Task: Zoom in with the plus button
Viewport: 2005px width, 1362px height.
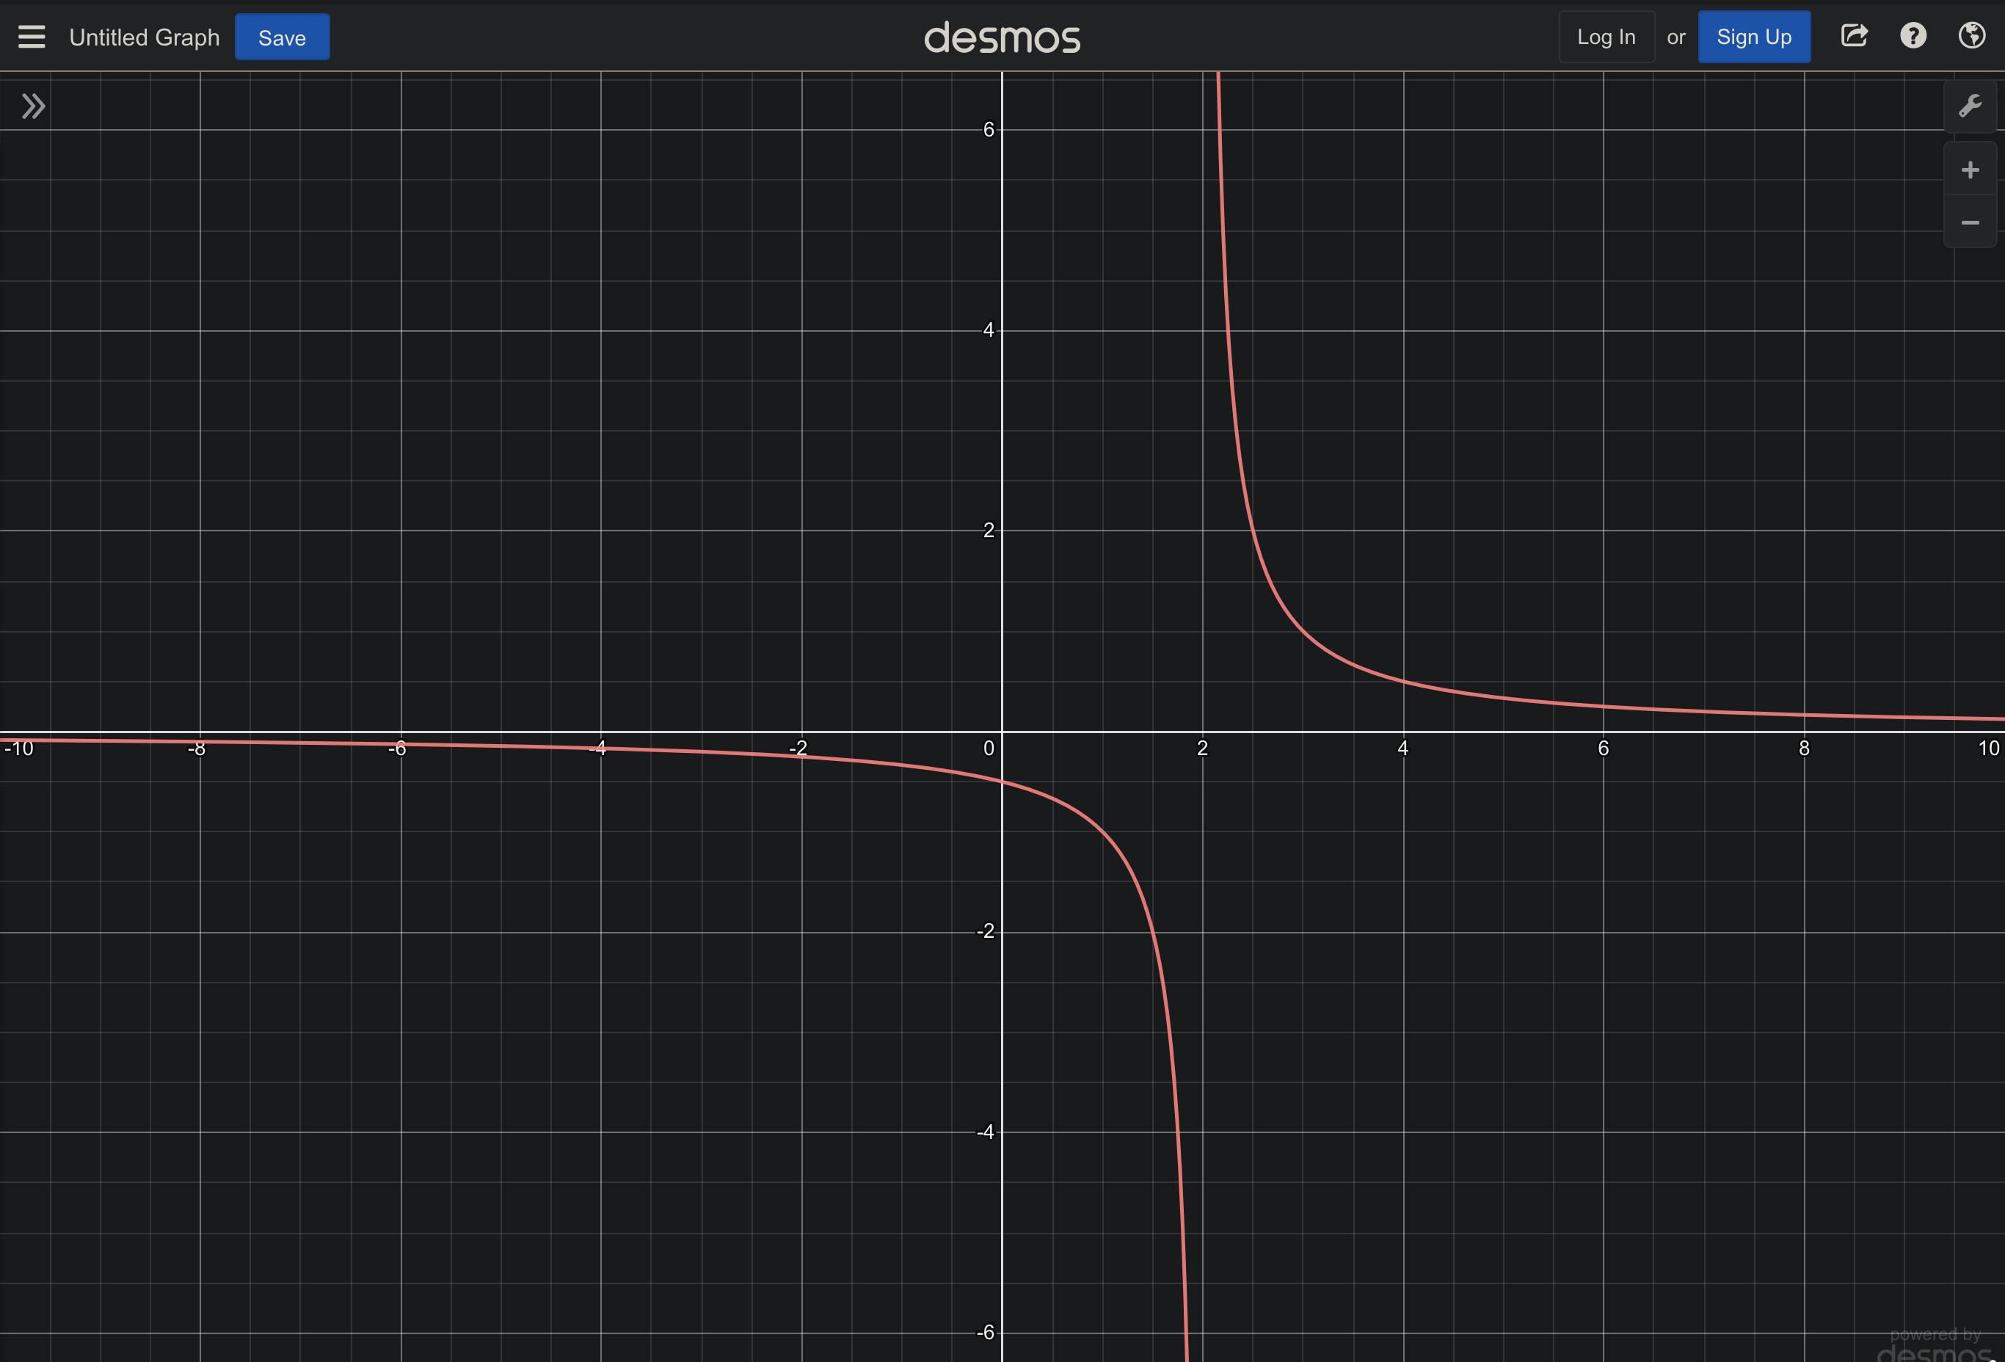Action: click(x=1970, y=170)
